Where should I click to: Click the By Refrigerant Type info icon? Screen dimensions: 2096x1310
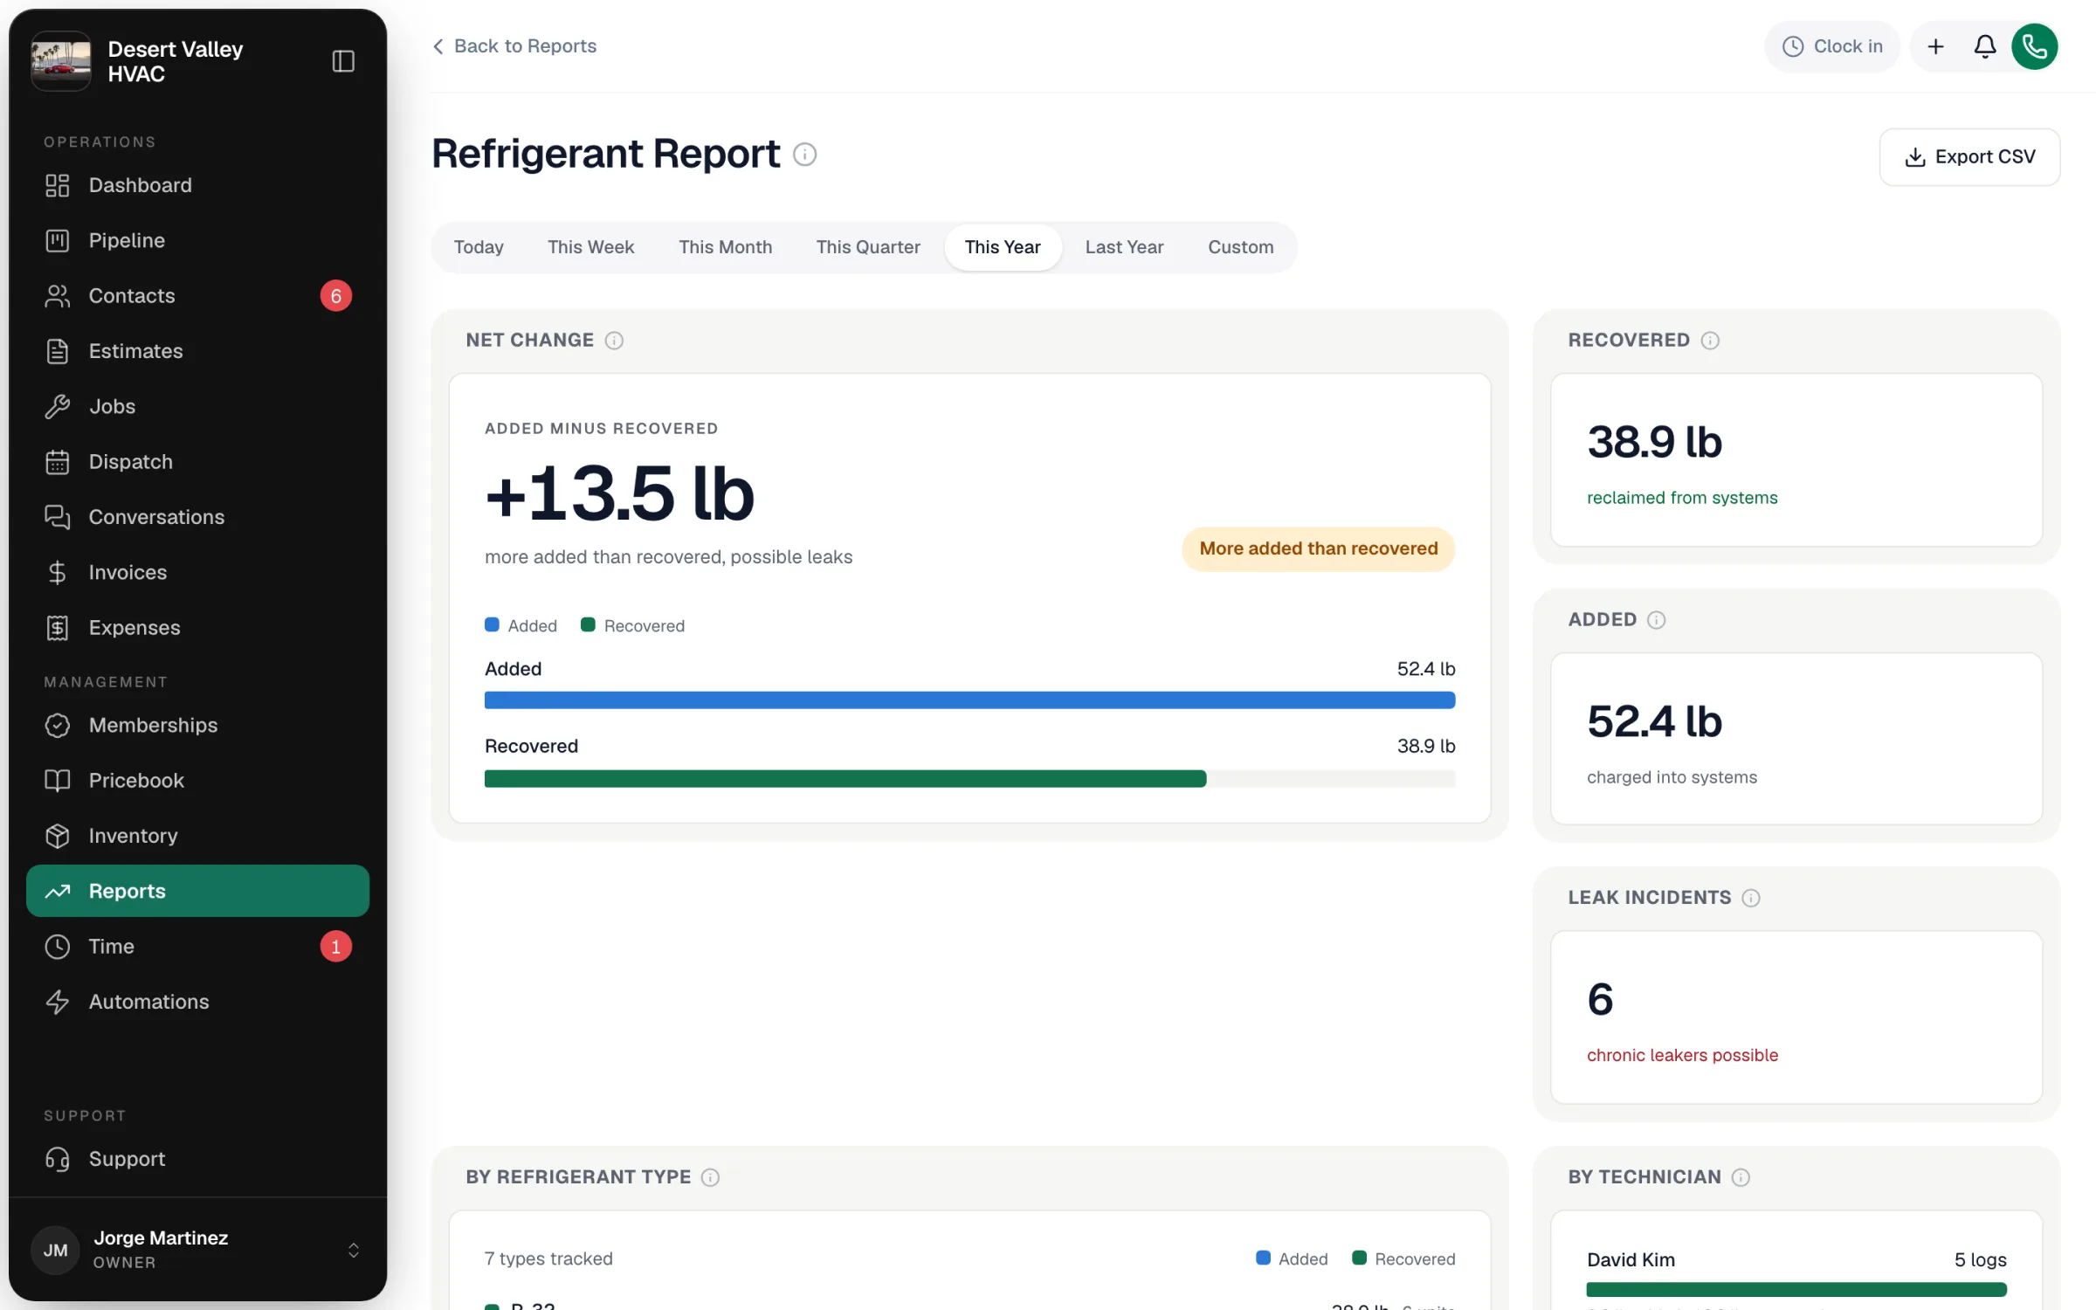[710, 1177]
